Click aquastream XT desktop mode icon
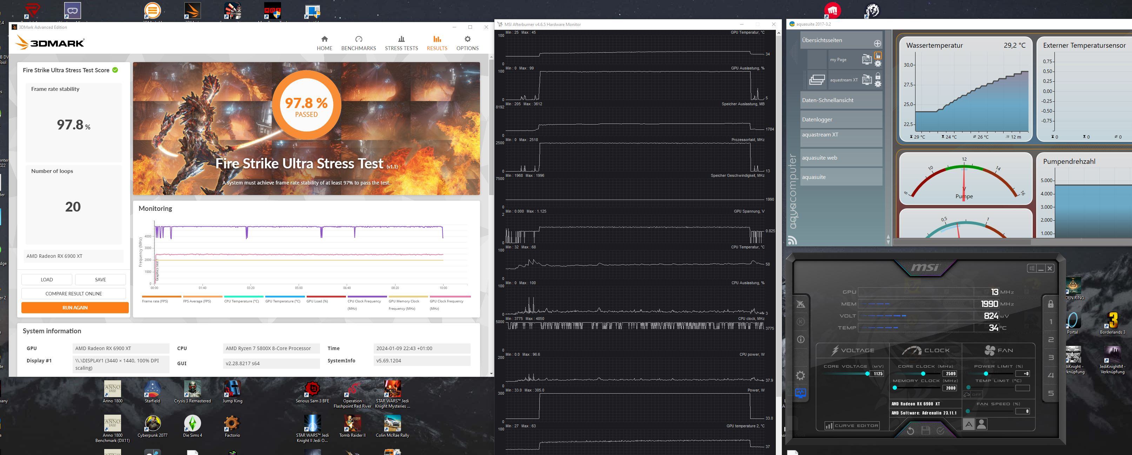 pos(867,80)
